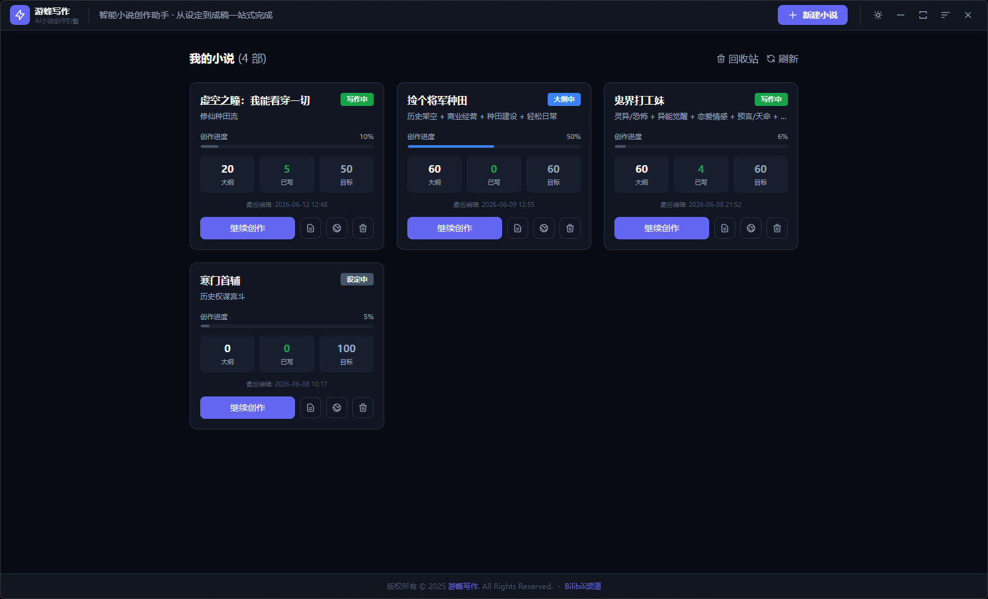The height and width of the screenshot is (599, 988).
Task: Open the Bilibili频道 link in footer
Action: tap(583, 586)
